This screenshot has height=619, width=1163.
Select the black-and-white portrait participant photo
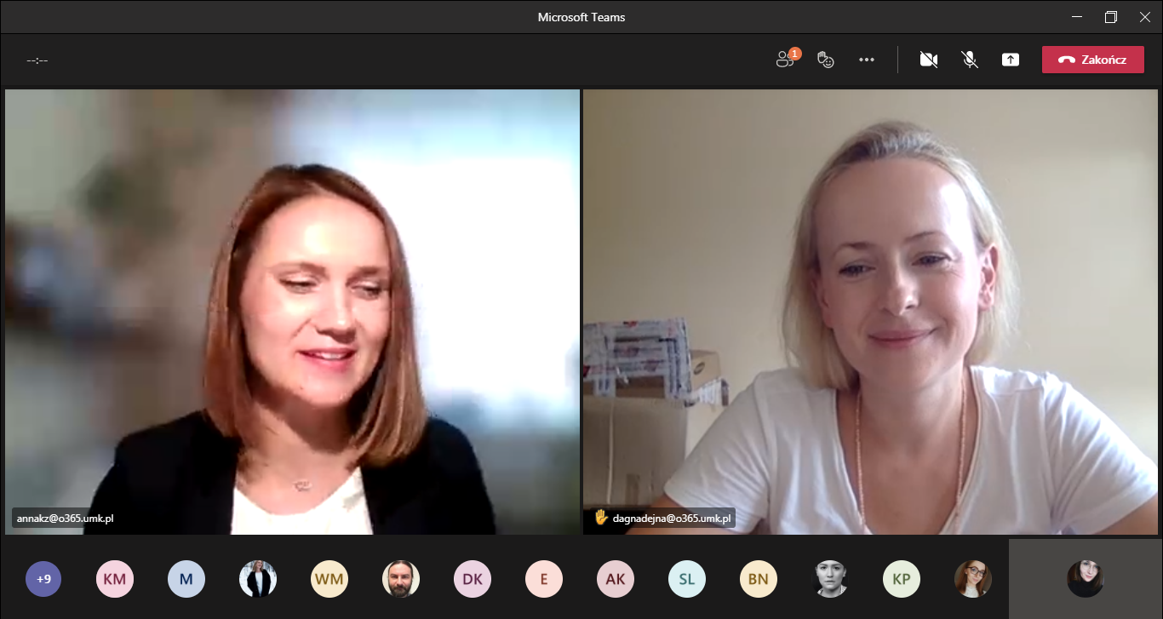tap(829, 579)
